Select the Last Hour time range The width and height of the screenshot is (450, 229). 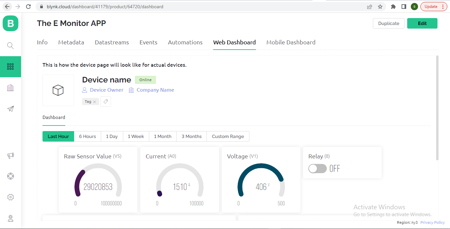click(58, 136)
